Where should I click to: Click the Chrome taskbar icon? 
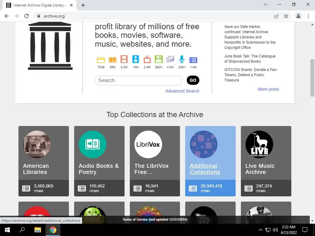coord(53,230)
